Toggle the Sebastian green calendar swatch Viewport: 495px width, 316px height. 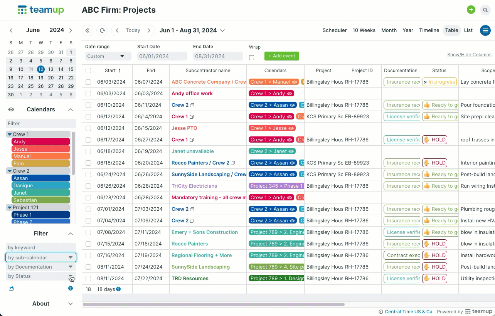(x=41, y=200)
